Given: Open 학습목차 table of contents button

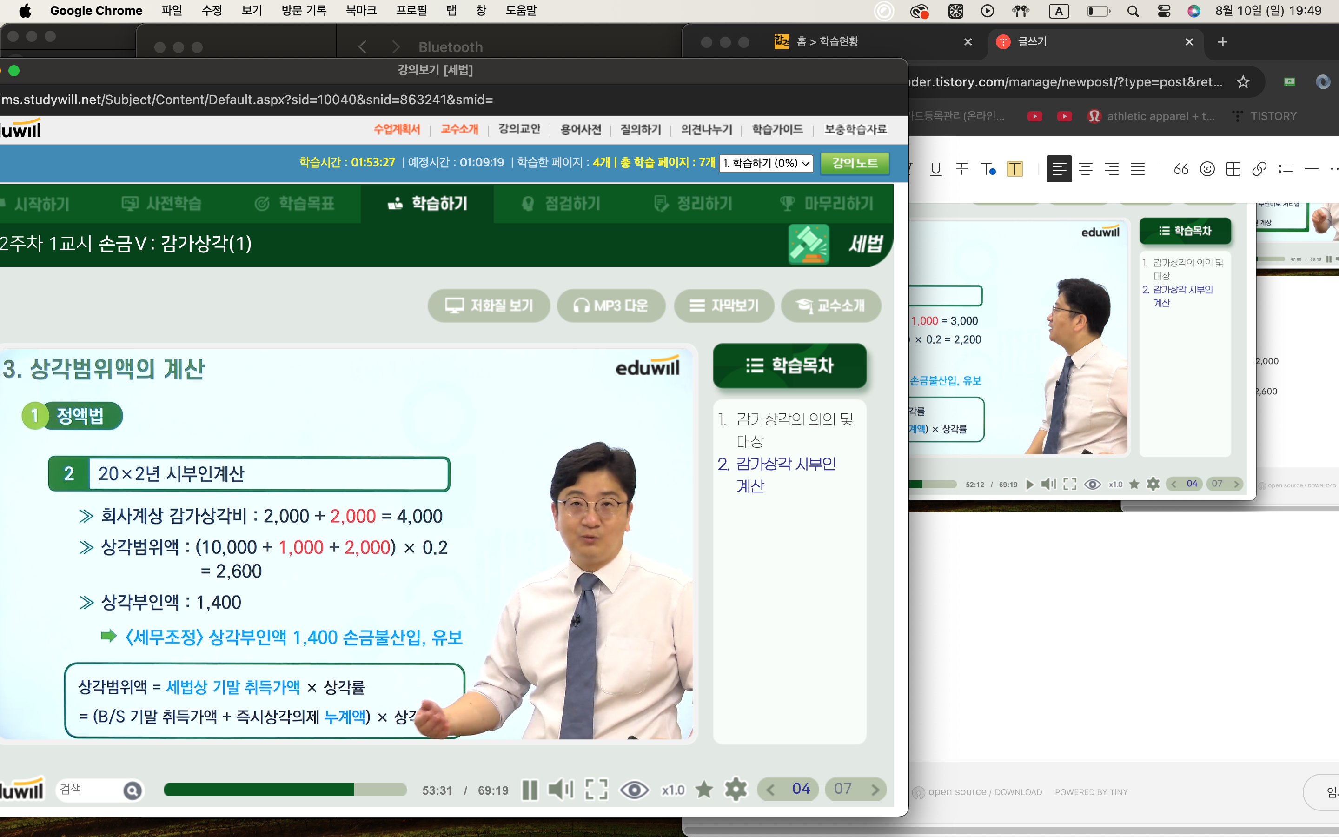Looking at the screenshot, I should coord(789,365).
